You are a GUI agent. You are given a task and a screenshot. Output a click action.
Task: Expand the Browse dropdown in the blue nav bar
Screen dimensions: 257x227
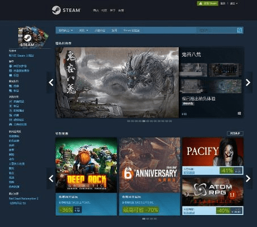click(x=83, y=30)
